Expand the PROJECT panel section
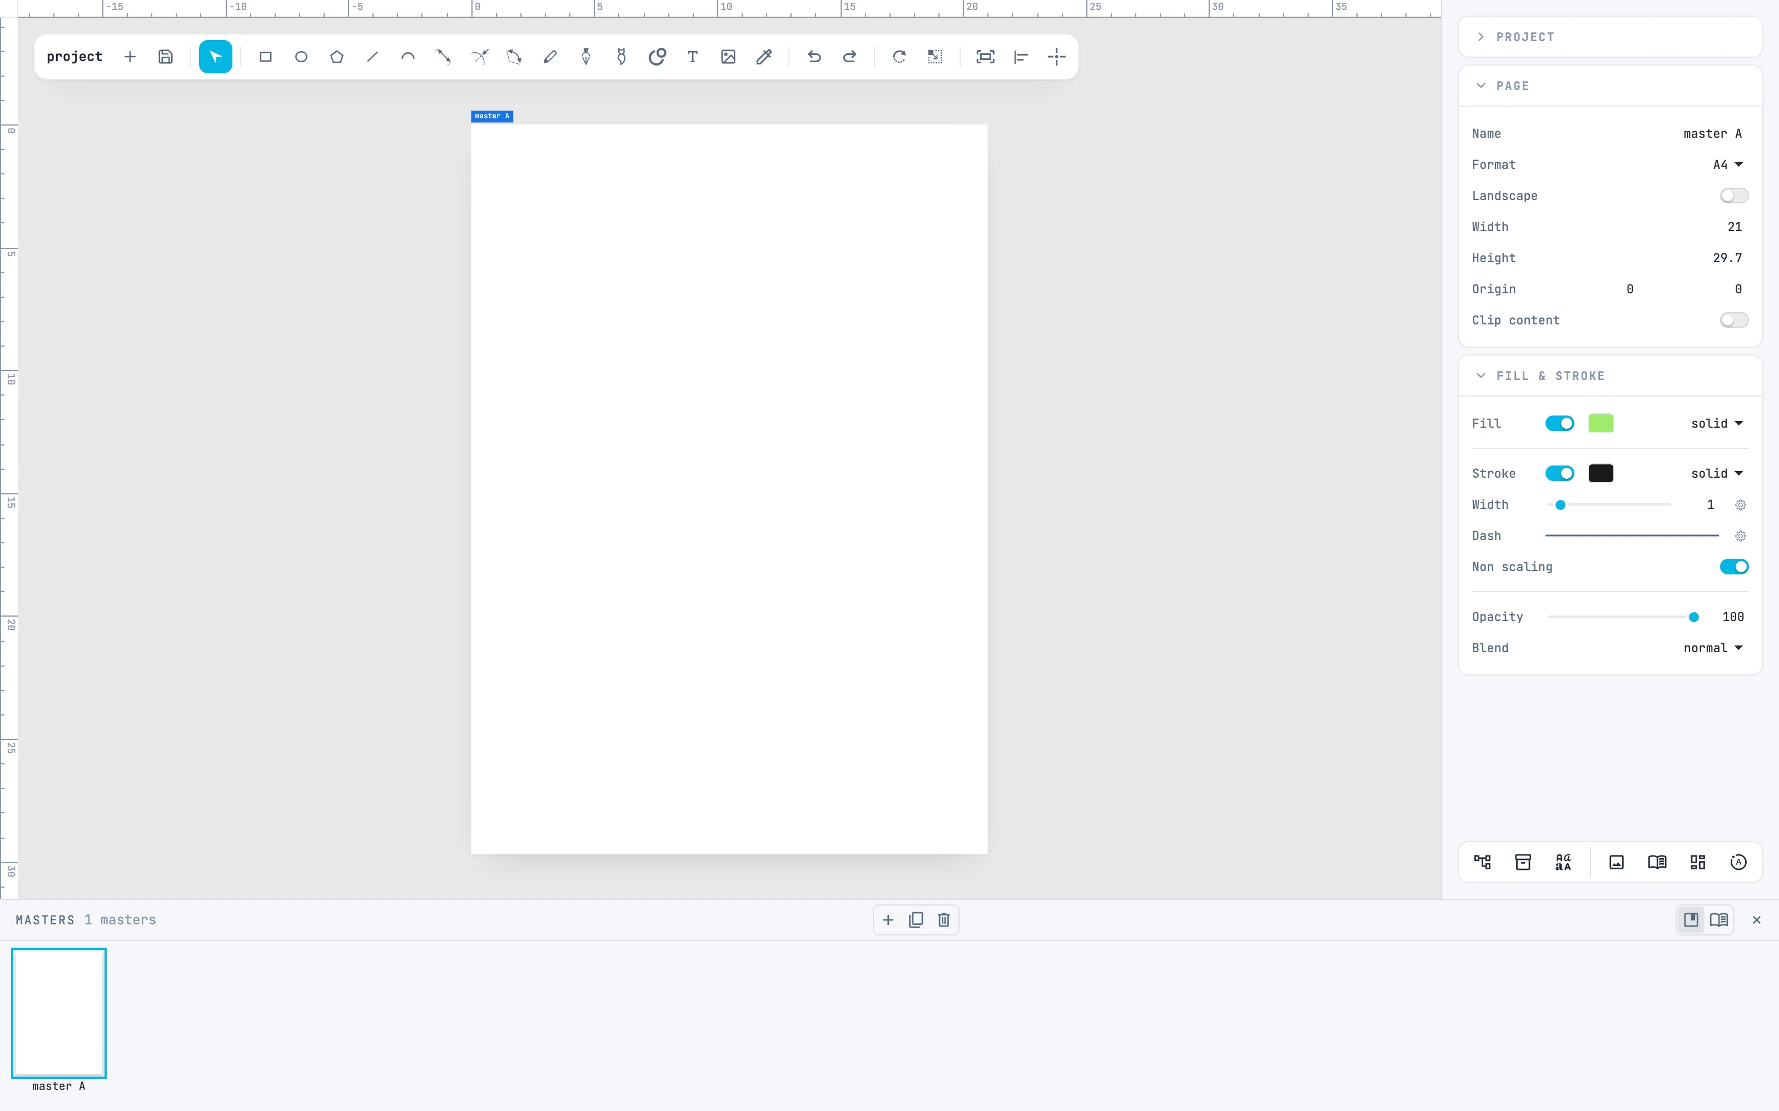The width and height of the screenshot is (1779, 1111). click(1610, 37)
